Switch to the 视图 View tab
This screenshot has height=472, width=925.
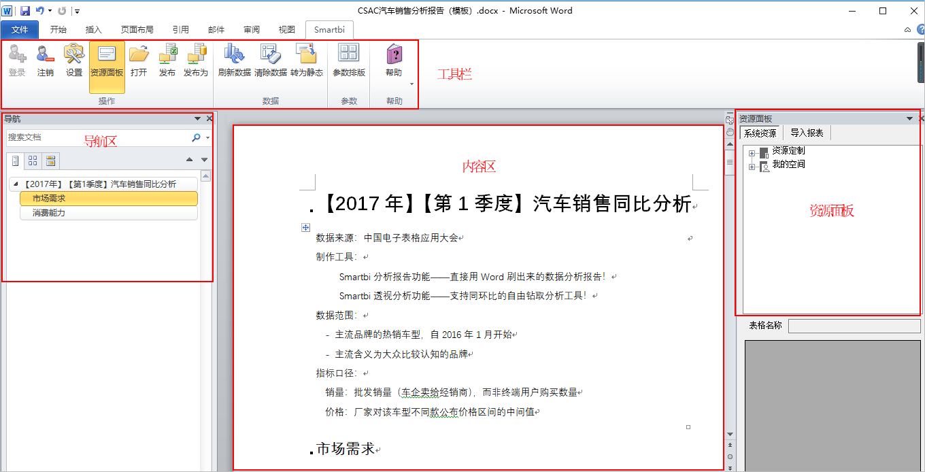click(287, 30)
